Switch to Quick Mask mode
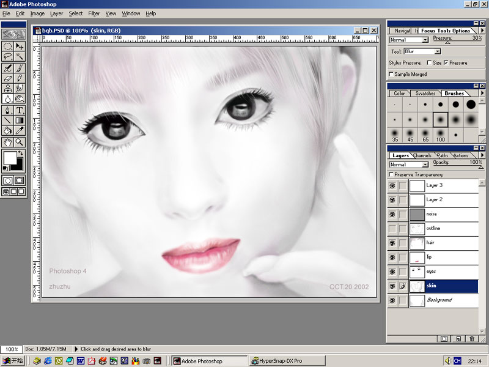This screenshot has height=367, width=489. 20,180
